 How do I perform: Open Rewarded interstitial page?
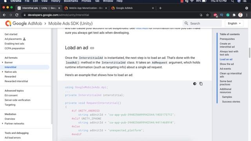(x=16, y=81)
